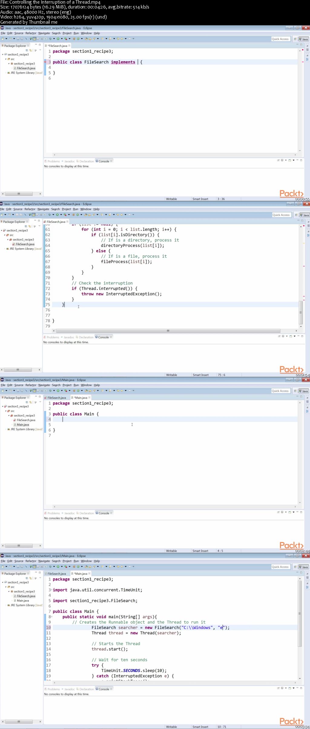The width and height of the screenshot is (310, 729).
Task: Click the Debug icon in the 00:01:54 frame toolbar
Action: point(49,215)
